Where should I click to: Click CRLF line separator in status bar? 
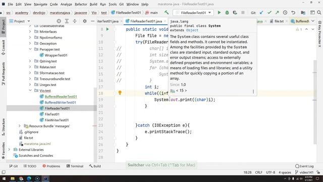(x=259, y=172)
